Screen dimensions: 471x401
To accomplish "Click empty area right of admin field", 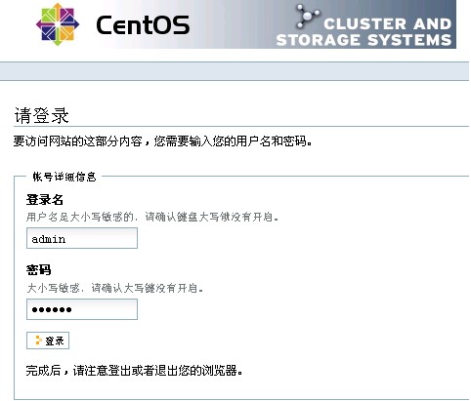I will coord(293,238).
